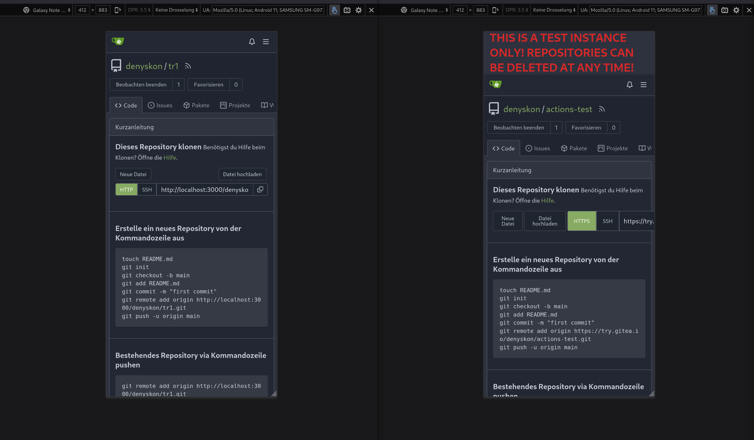Select Pakete tab in actions-test repository
The width and height of the screenshot is (754, 440).
[x=574, y=148]
